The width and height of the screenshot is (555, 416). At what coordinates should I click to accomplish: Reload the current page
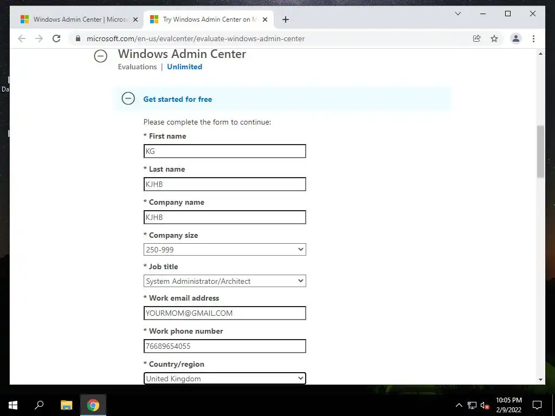click(56, 38)
